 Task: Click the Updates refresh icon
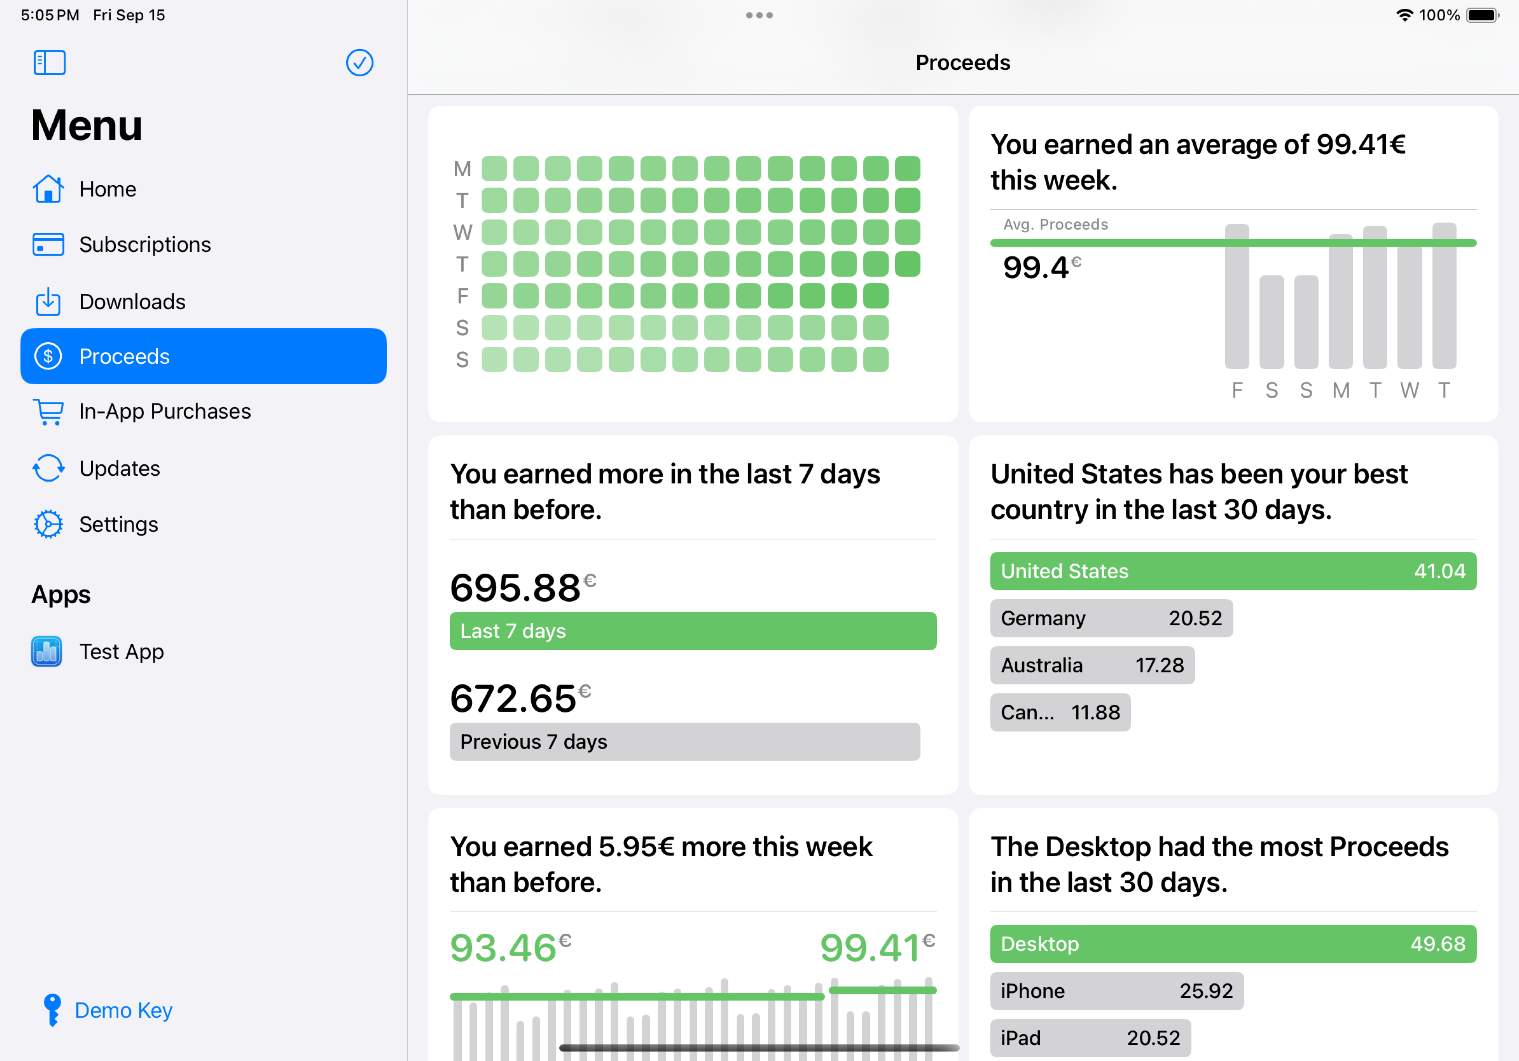[x=48, y=468]
